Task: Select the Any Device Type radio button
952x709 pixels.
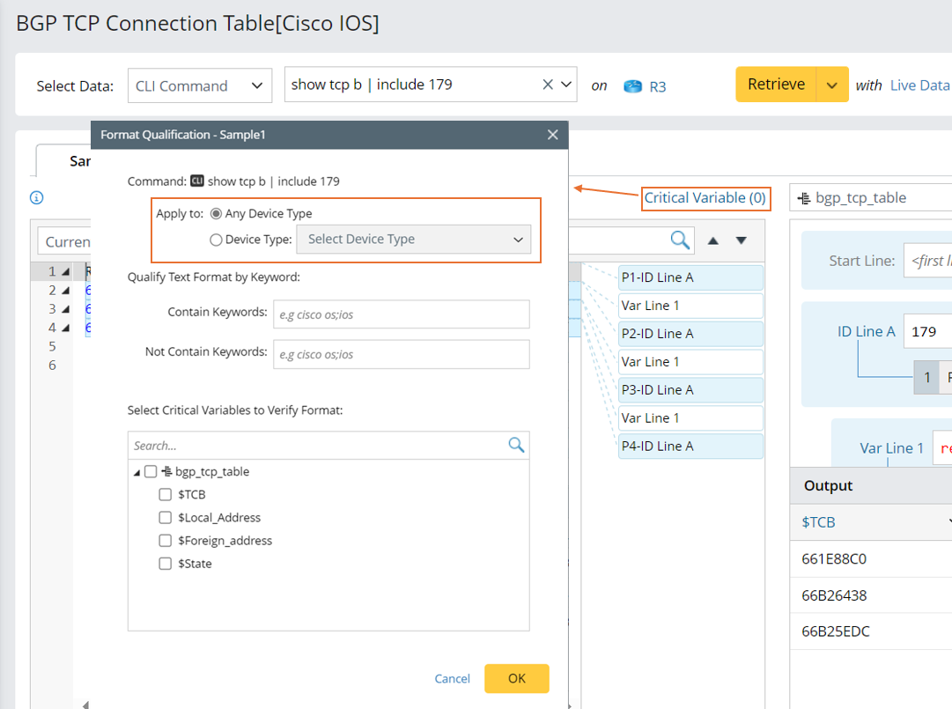Action: pos(216,214)
